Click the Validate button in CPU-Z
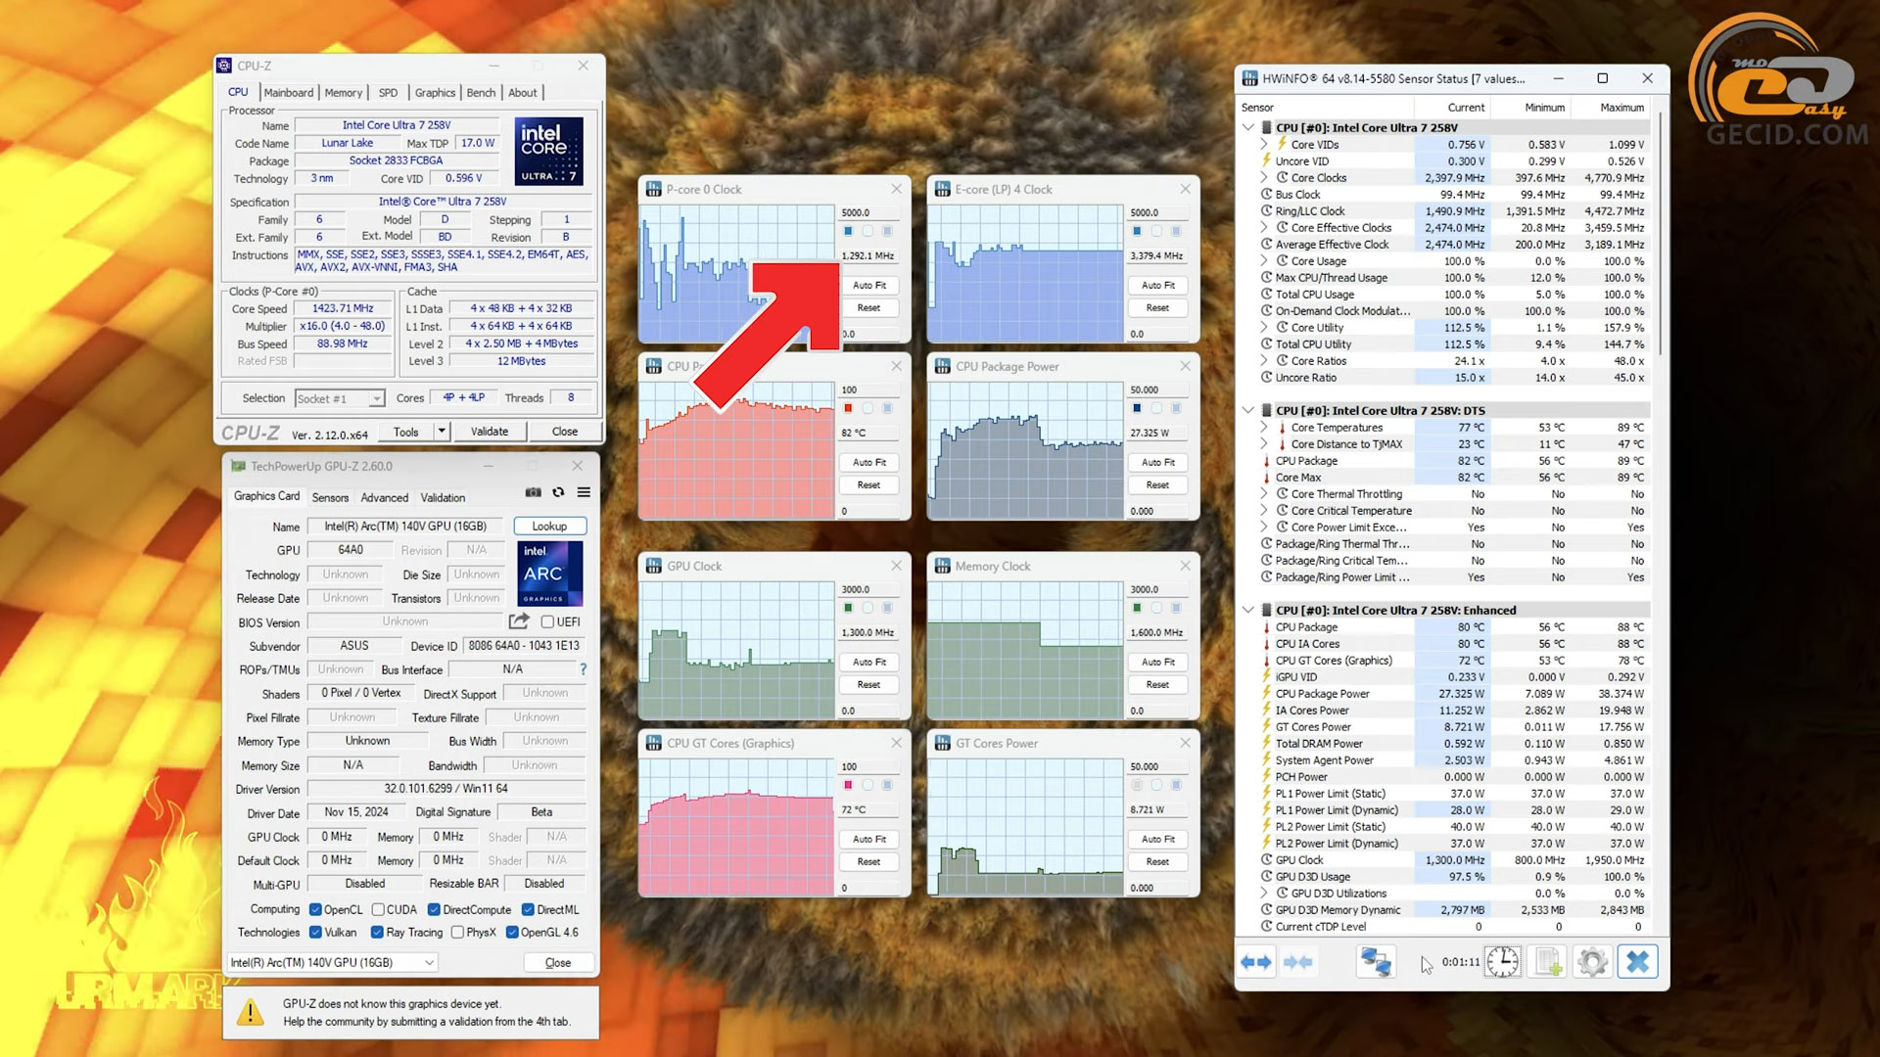The height and width of the screenshot is (1057, 1880). (x=490, y=431)
